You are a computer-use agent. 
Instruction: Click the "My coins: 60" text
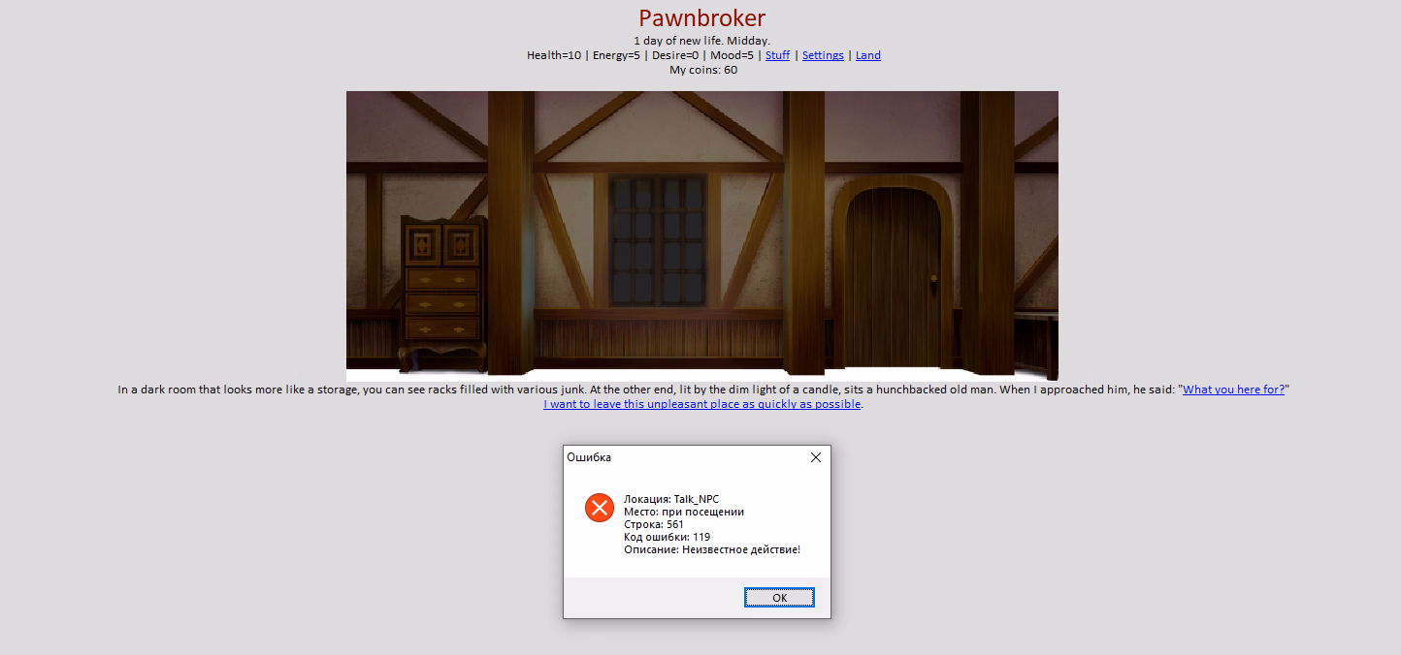tap(703, 70)
